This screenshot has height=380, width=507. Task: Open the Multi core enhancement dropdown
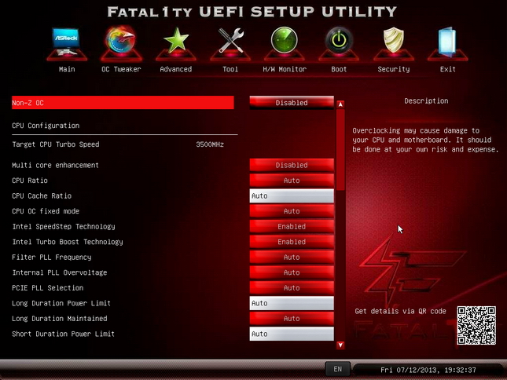point(292,165)
